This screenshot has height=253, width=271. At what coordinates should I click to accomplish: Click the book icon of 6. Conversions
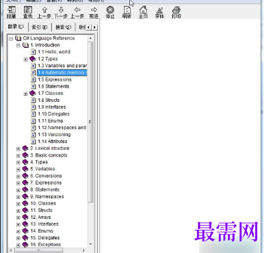click(x=25, y=176)
